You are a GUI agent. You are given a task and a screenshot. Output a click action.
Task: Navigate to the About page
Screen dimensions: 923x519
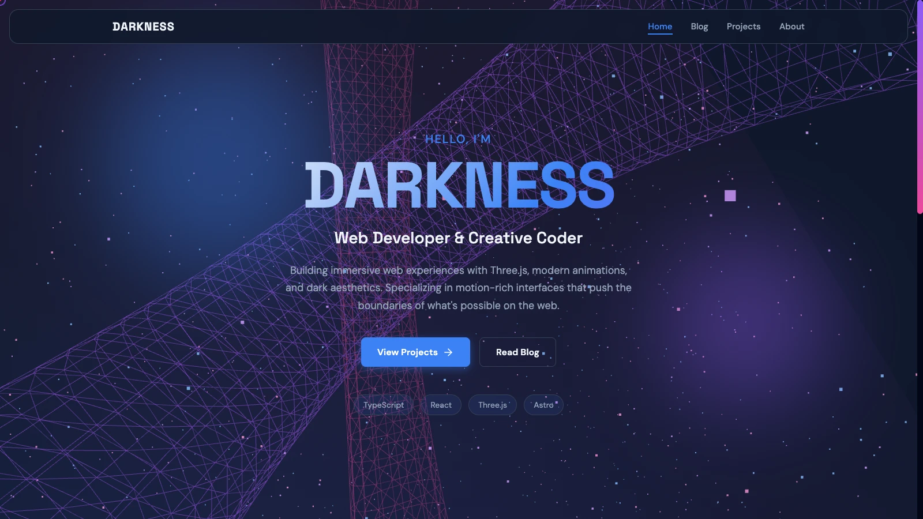point(791,27)
